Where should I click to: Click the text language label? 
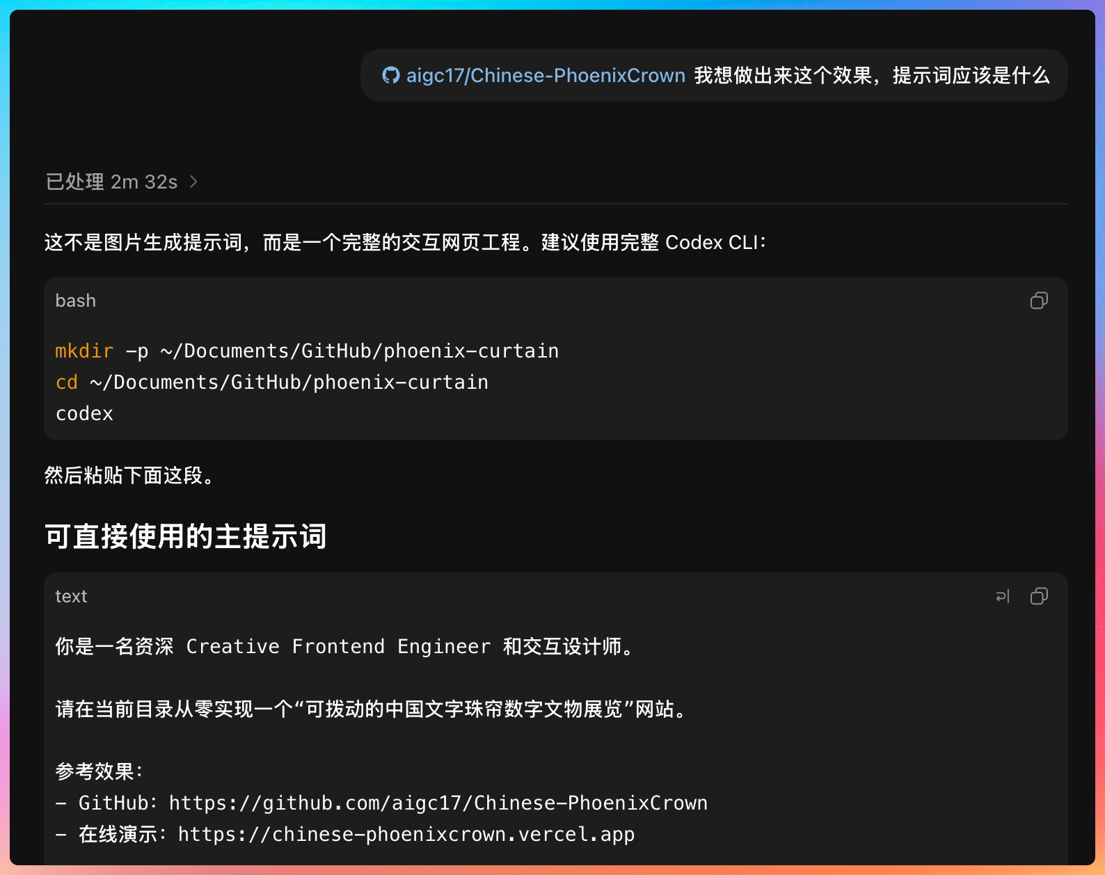[71, 596]
